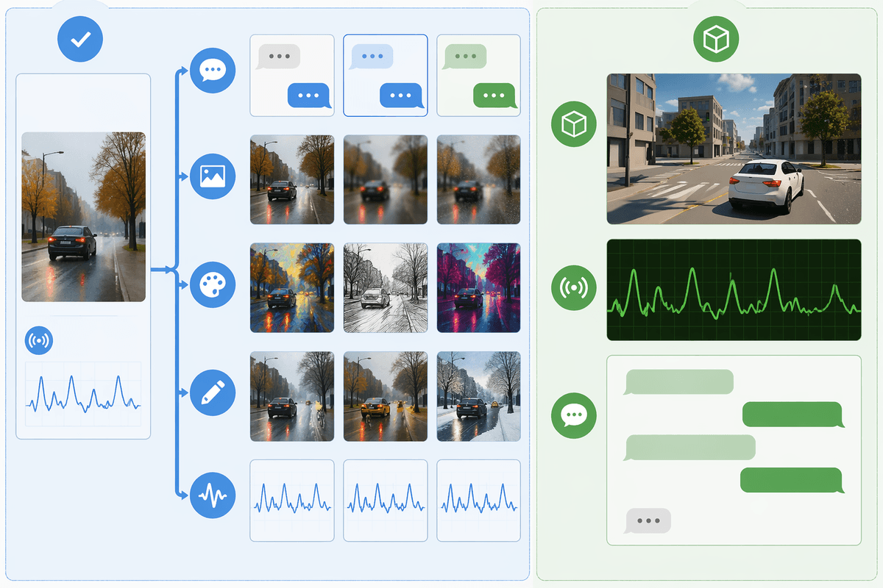Click the blue image picture circle icon
The width and height of the screenshot is (883, 588).
[213, 176]
